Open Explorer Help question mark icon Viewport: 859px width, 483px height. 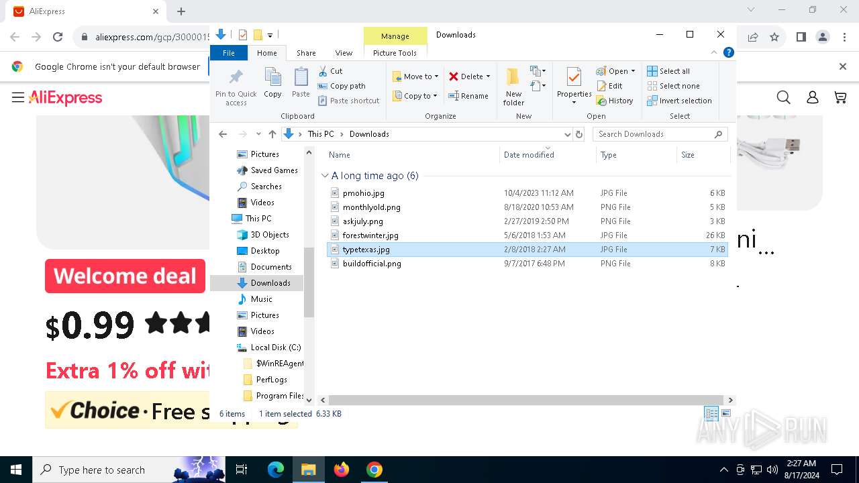(x=728, y=52)
